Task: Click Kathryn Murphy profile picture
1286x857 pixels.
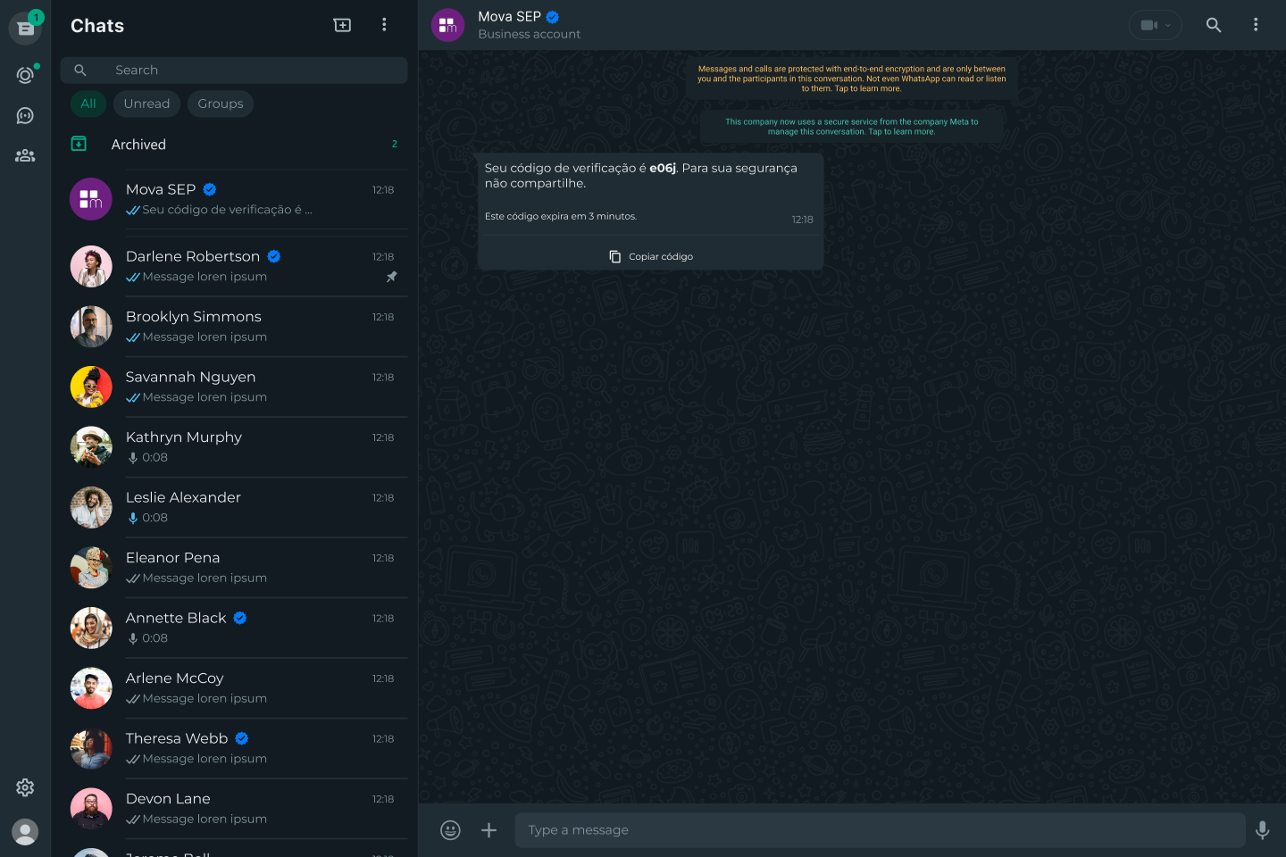Action: point(91,447)
